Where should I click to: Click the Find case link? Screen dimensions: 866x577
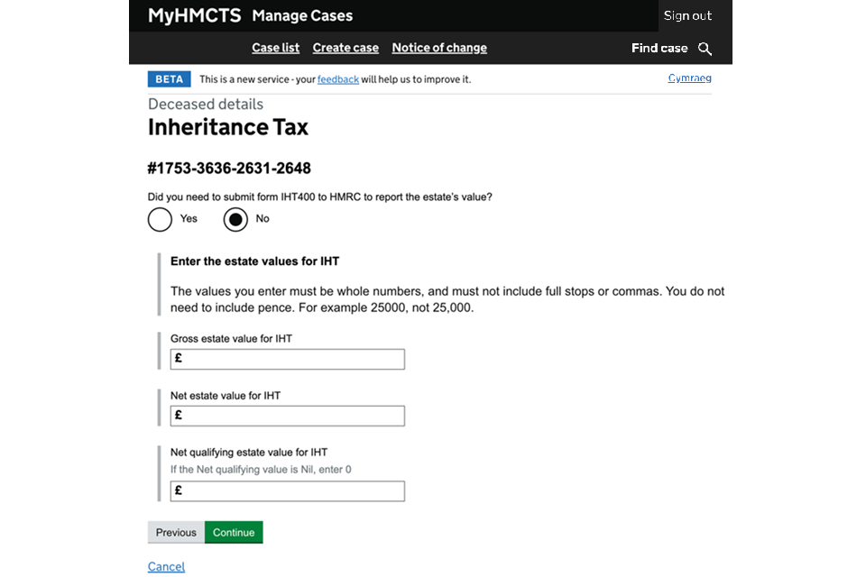659,48
